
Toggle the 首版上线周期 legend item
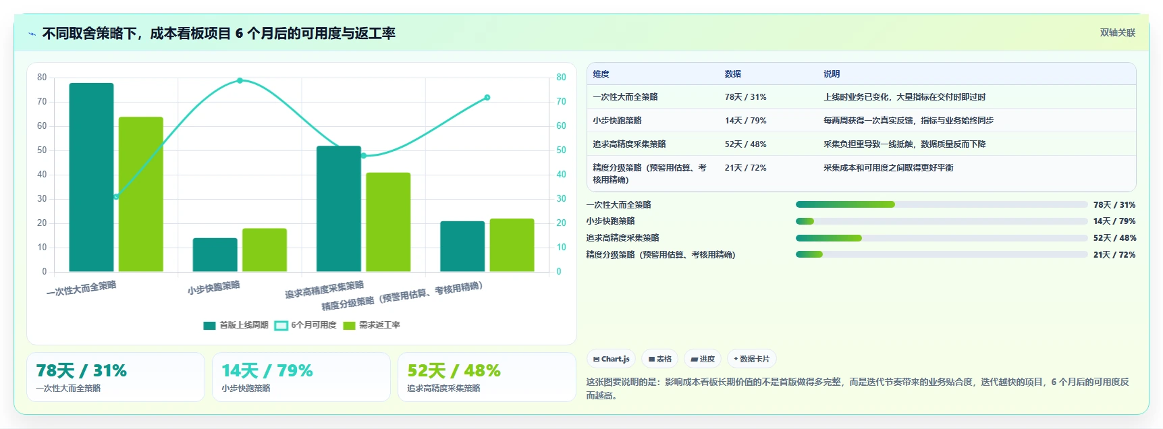[236, 325]
